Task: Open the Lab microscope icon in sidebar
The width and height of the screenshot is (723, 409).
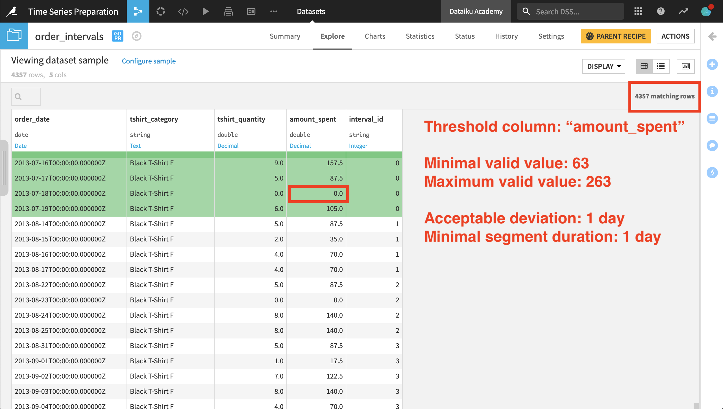Action: click(x=712, y=172)
